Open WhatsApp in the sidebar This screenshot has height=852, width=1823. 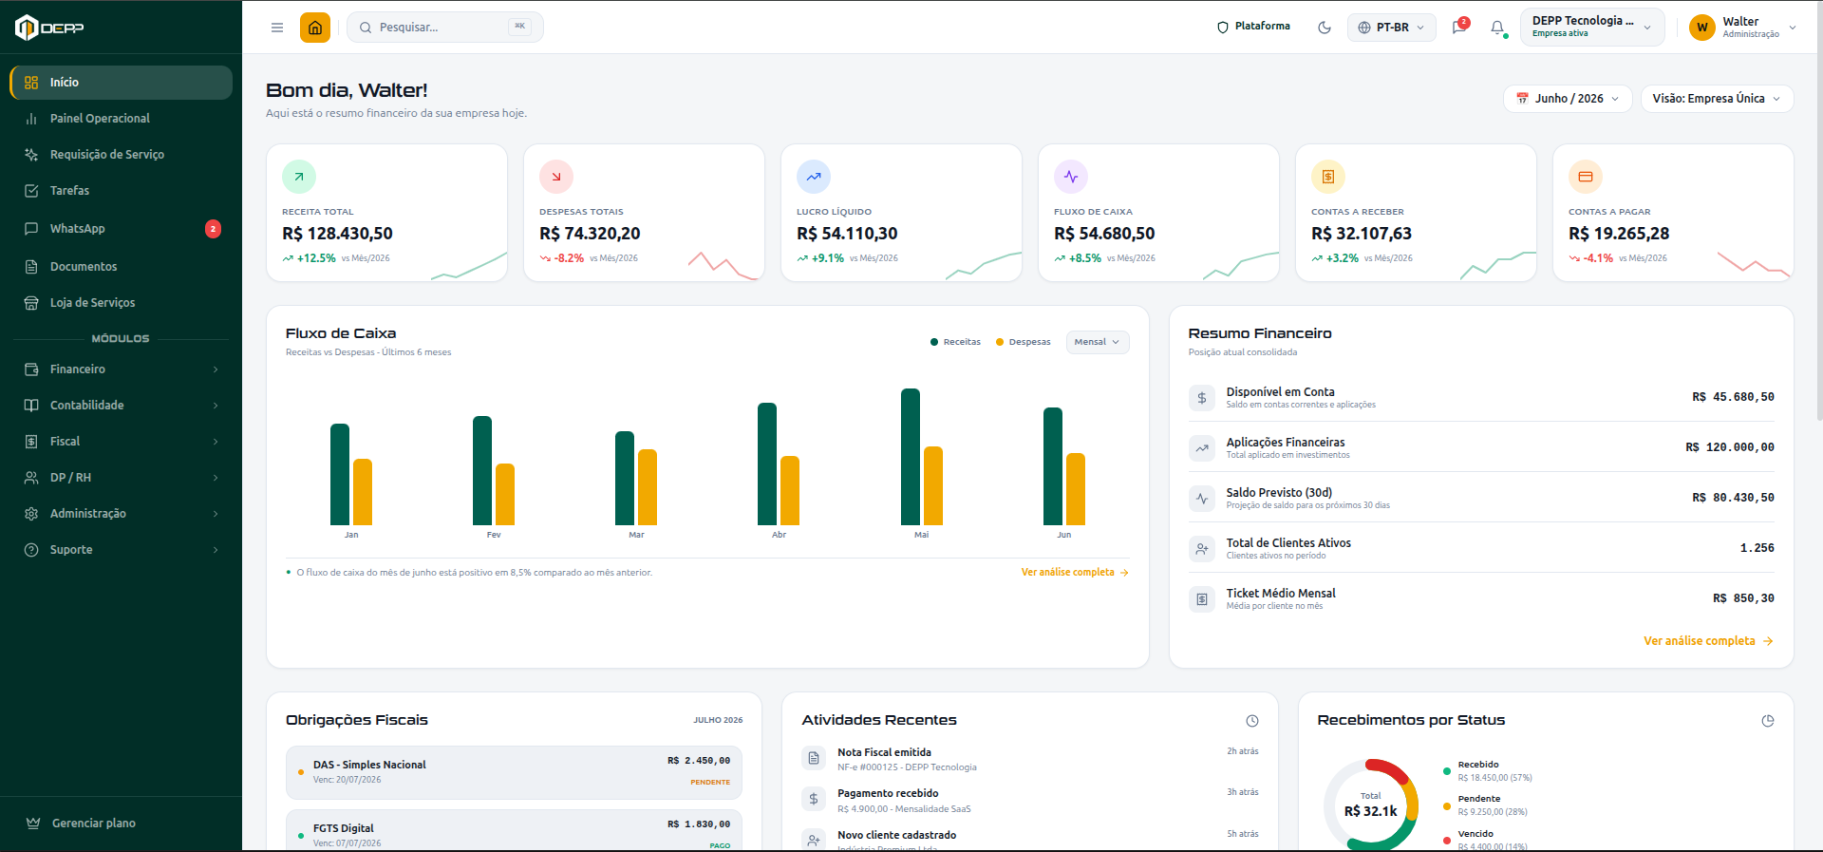(x=122, y=229)
